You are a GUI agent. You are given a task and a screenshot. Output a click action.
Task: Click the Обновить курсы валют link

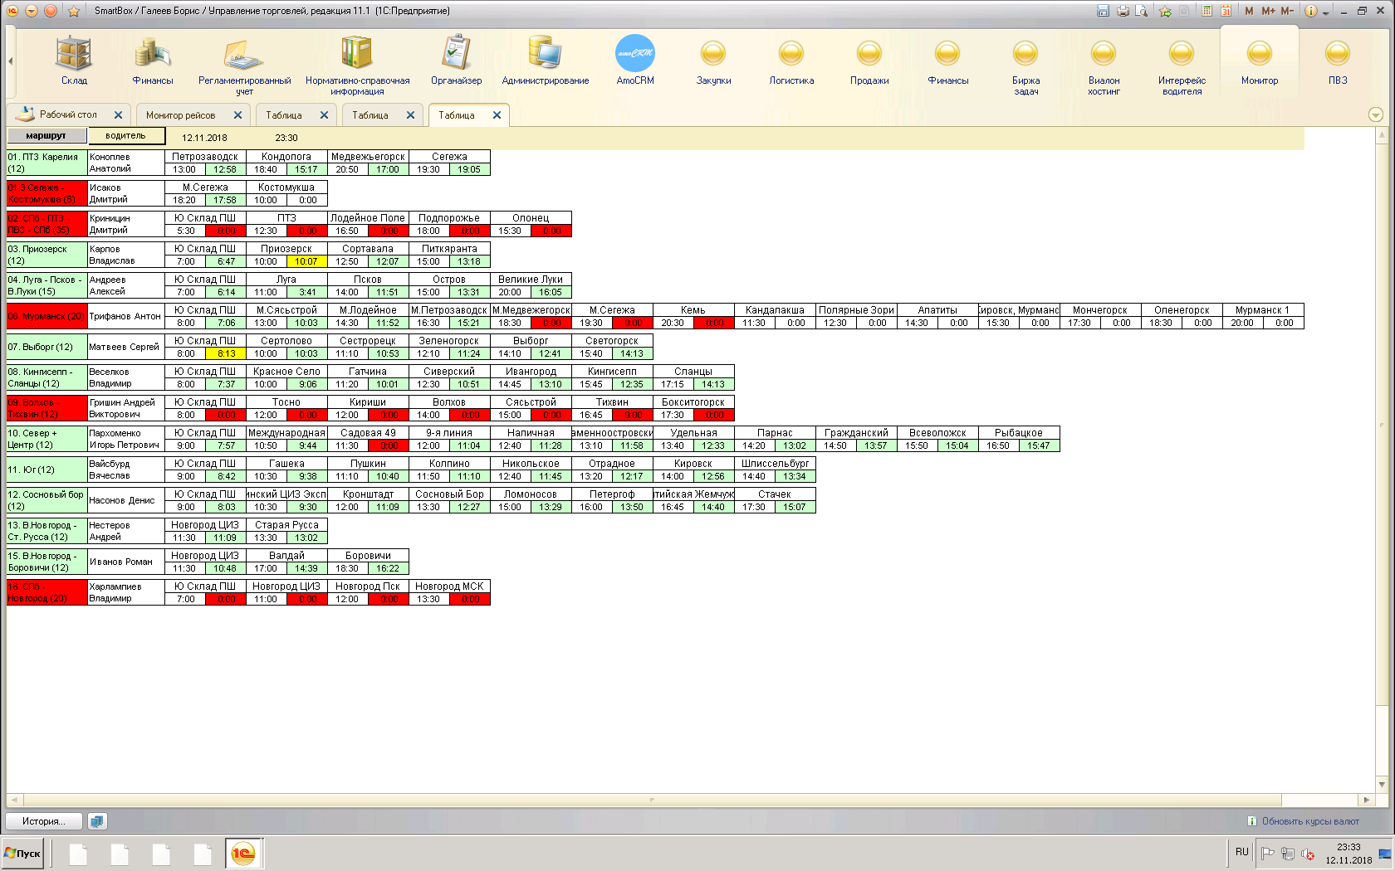[x=1310, y=821]
